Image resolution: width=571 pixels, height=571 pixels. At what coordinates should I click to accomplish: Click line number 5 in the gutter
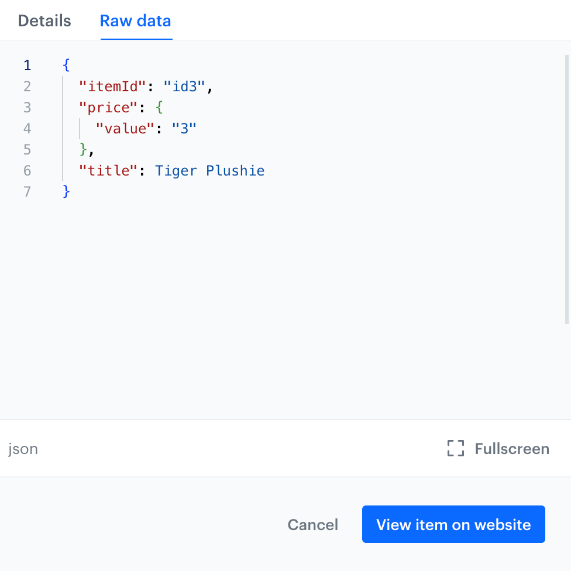tap(27, 149)
